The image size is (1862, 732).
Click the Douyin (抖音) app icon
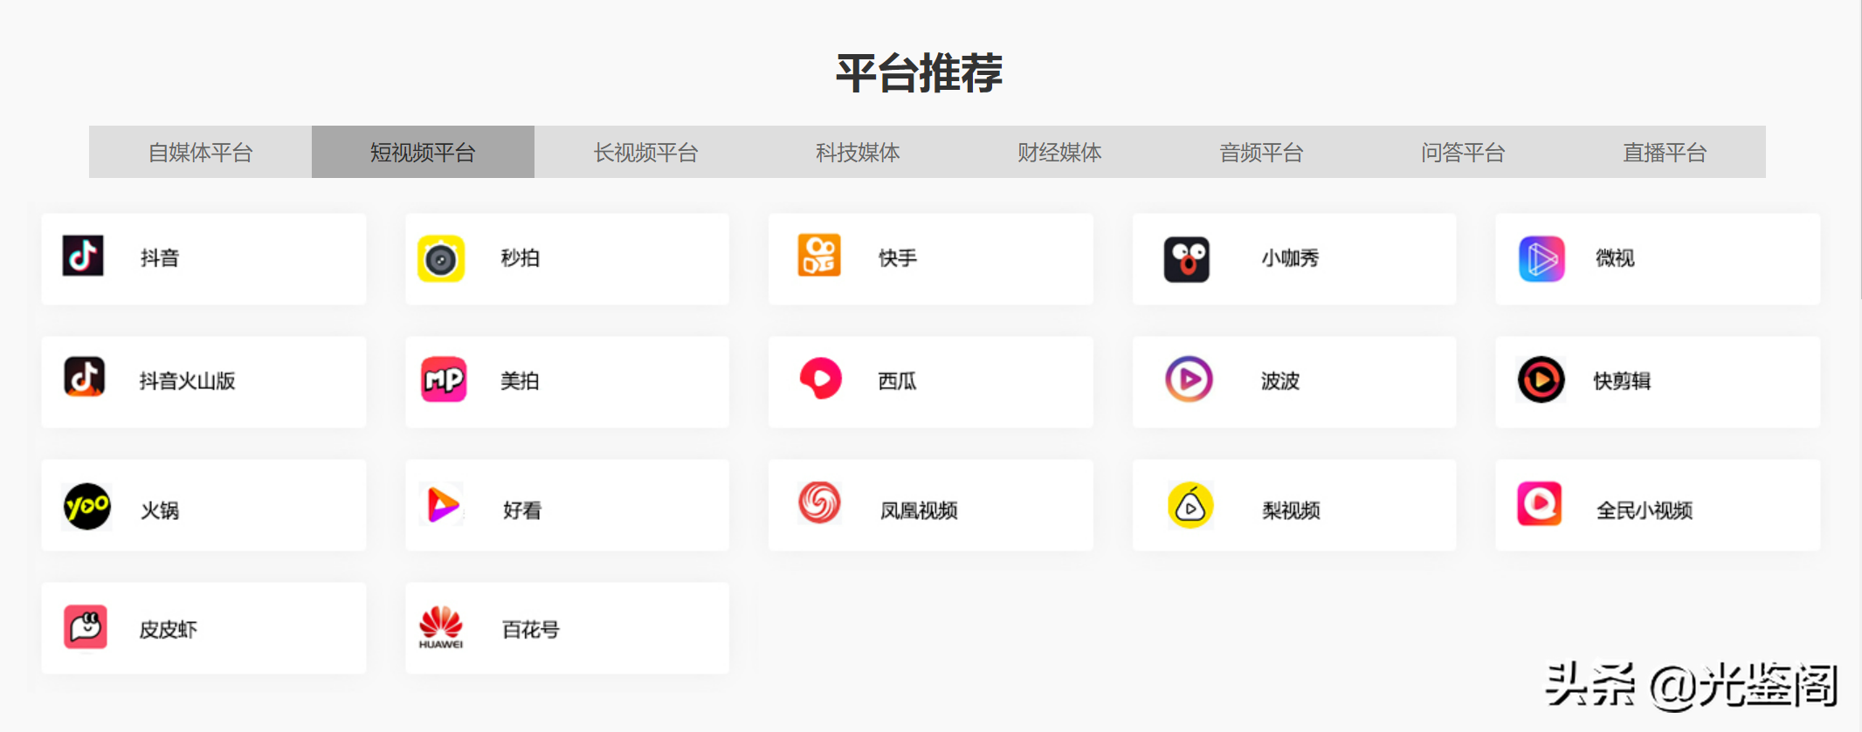83,257
